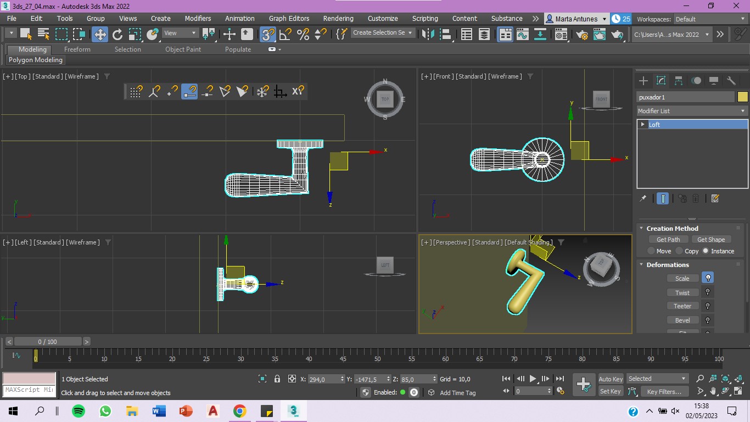Open the Modifiers menu

point(198,18)
